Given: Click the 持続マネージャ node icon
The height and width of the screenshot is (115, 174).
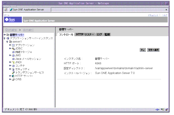Looking at the screenshot, I should (13, 52).
